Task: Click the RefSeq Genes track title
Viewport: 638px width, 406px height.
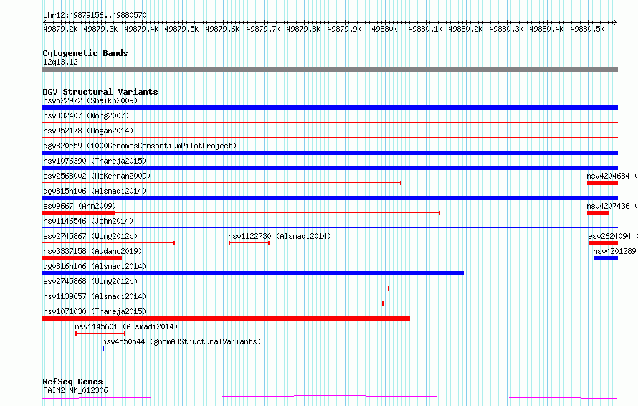Action: pyautogui.click(x=72, y=382)
